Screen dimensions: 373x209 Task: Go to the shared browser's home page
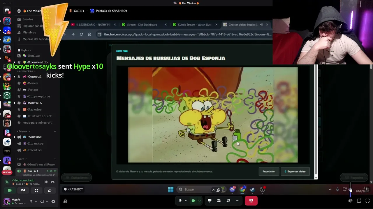(x=89, y=34)
